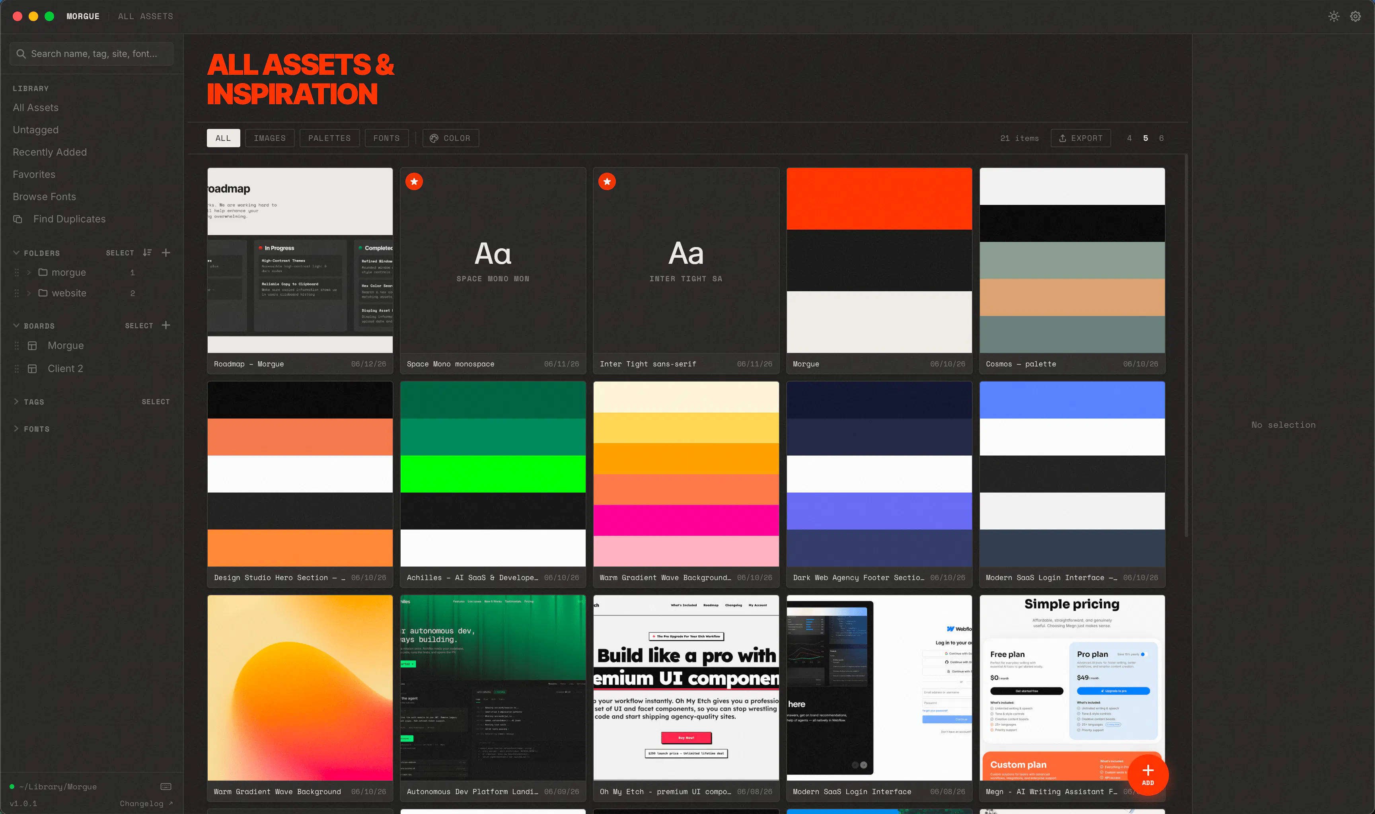Click the Client 2 board layout icon

[x=32, y=368]
